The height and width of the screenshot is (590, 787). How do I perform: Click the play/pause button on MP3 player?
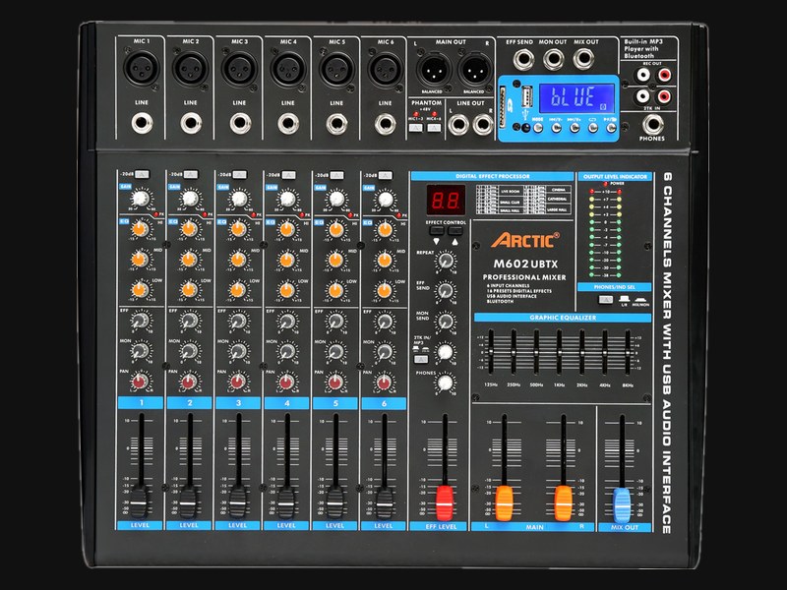point(611,128)
